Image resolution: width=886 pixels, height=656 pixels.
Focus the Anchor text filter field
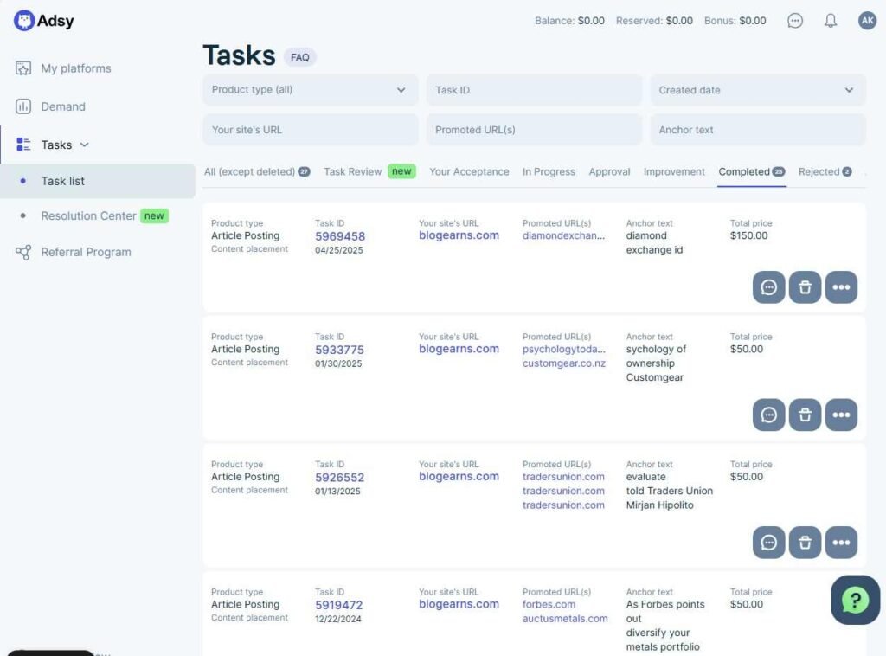pyautogui.click(x=757, y=130)
